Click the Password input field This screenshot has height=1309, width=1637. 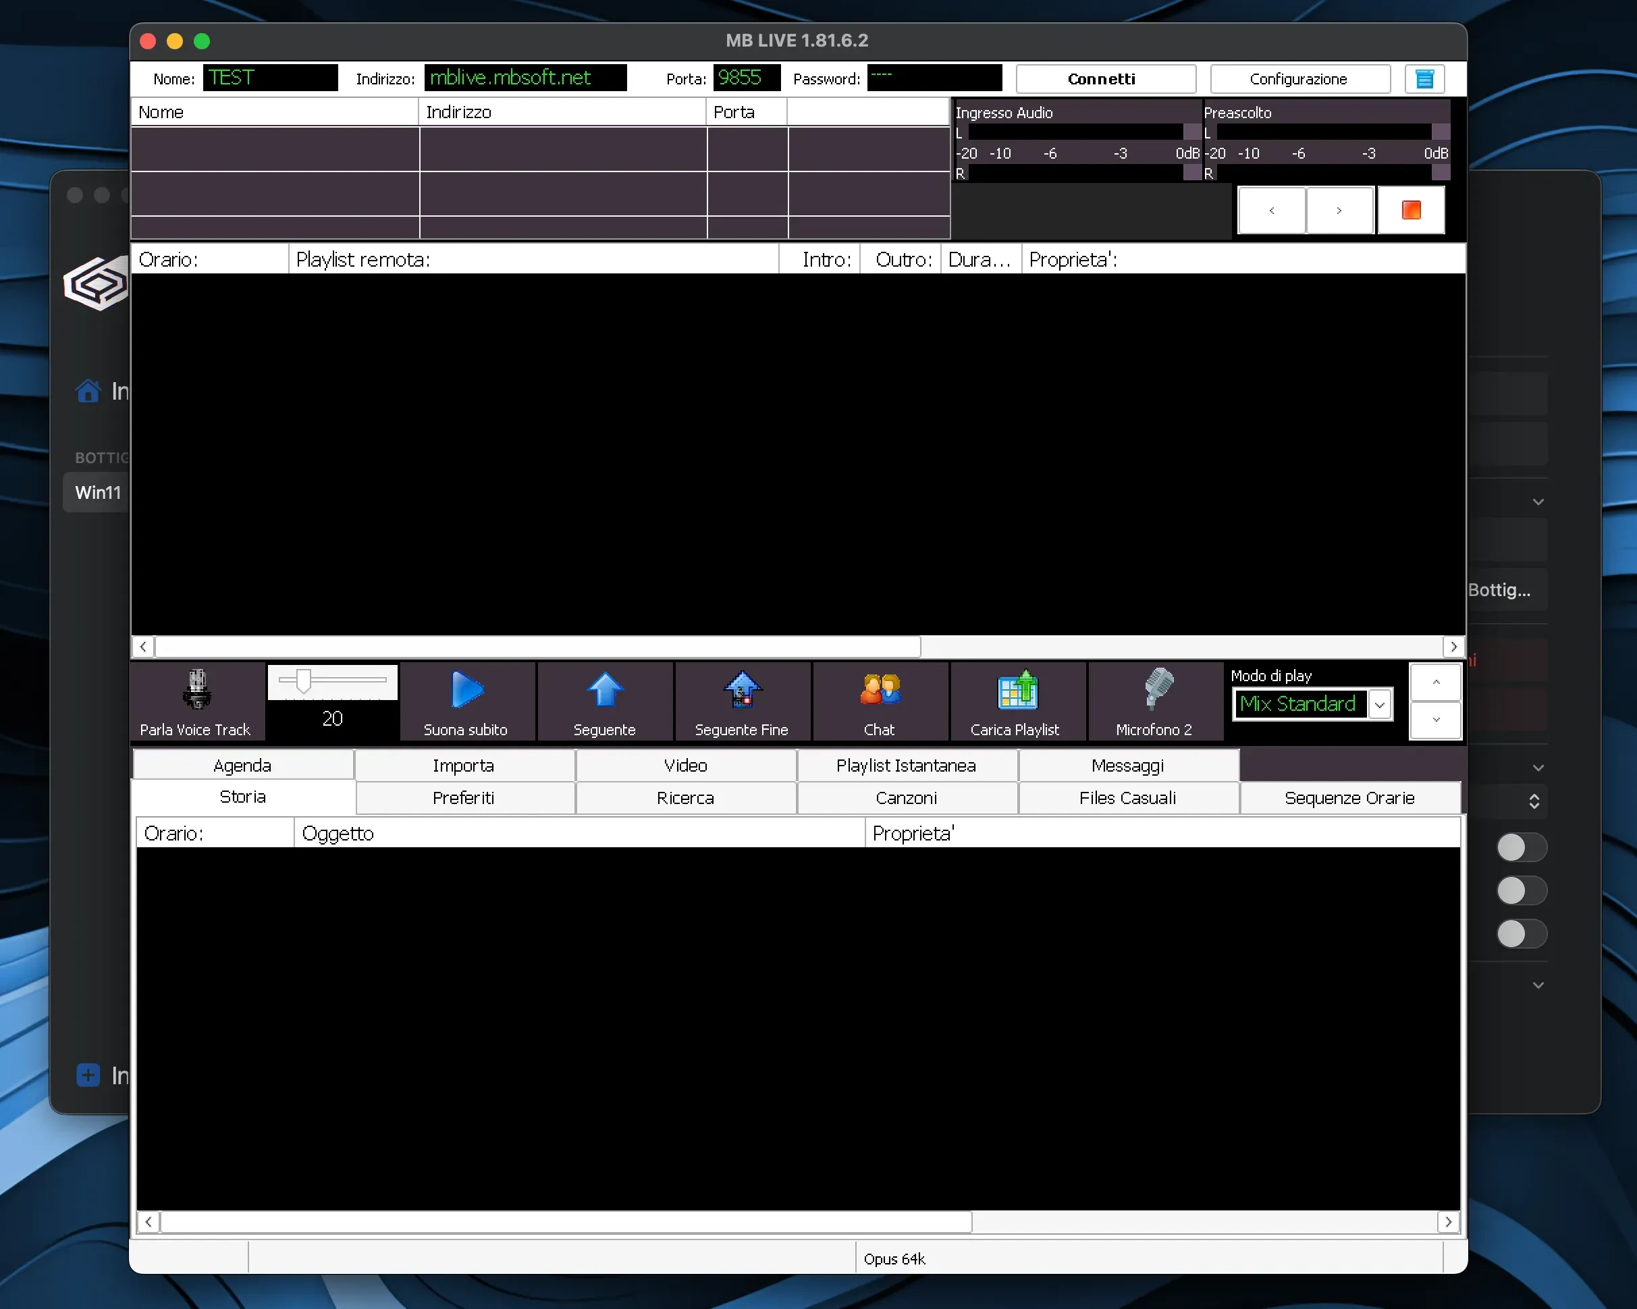click(934, 78)
